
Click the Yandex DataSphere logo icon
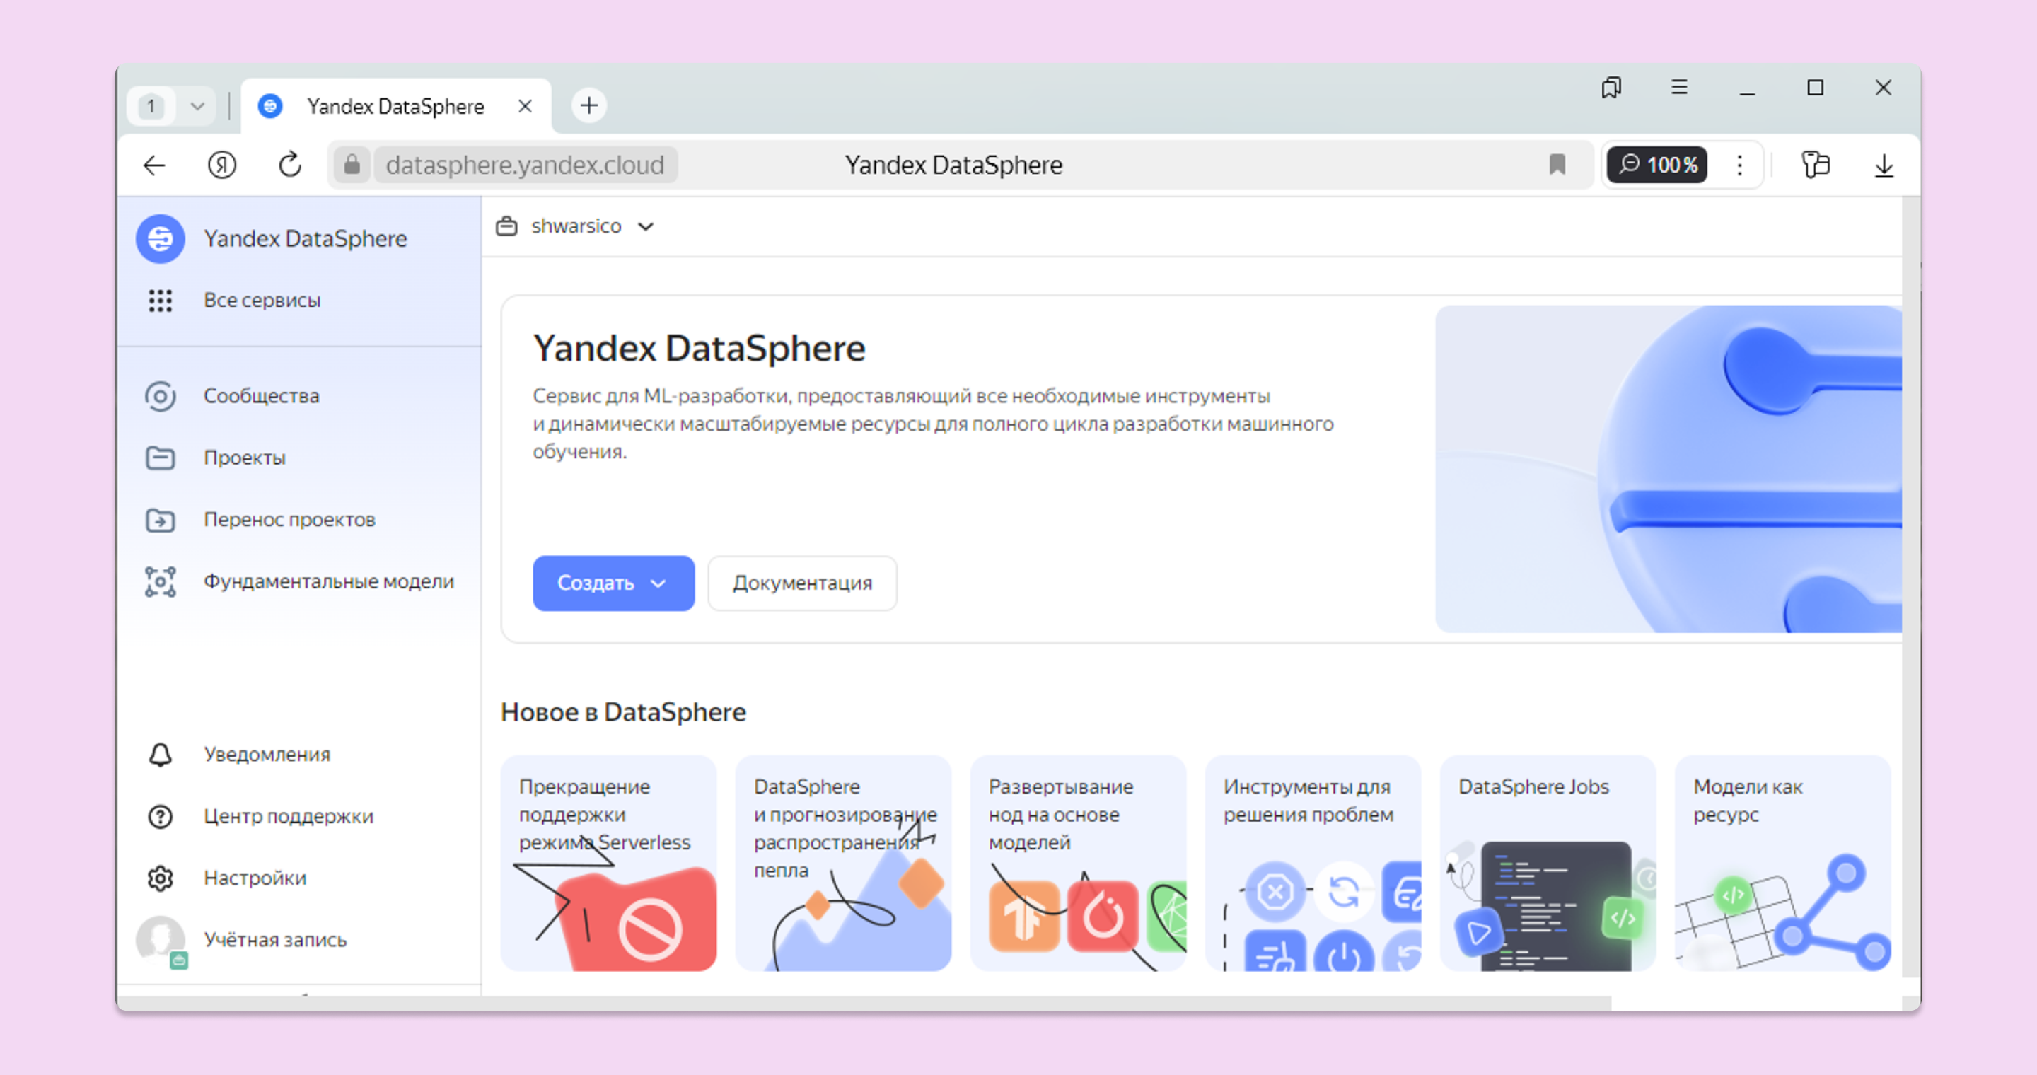pyautogui.click(x=161, y=238)
